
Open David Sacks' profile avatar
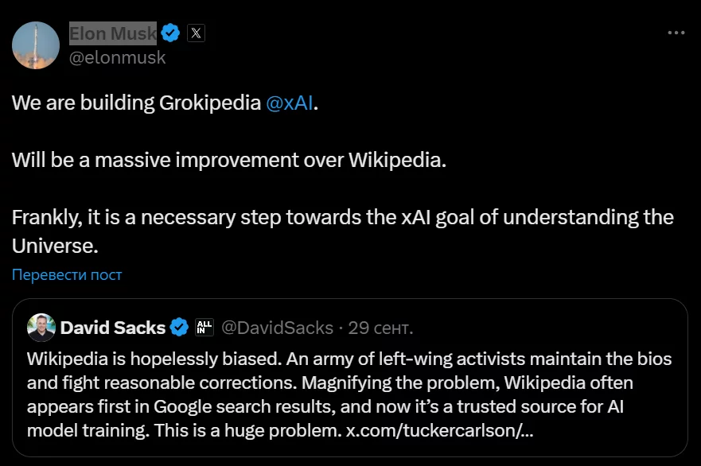point(41,327)
